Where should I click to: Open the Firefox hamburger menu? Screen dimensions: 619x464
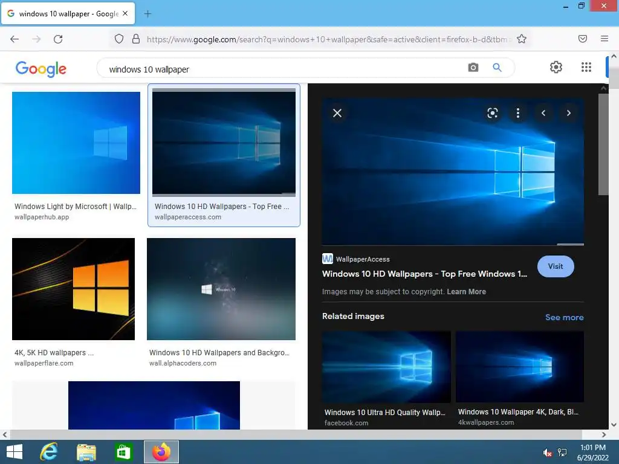(604, 39)
